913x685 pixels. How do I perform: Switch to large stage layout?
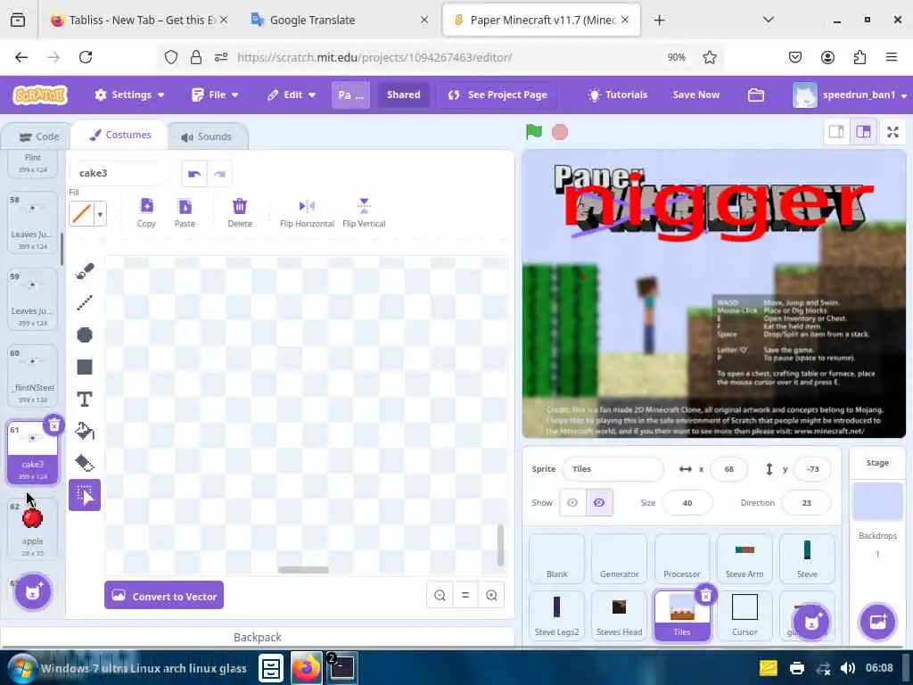pos(863,132)
